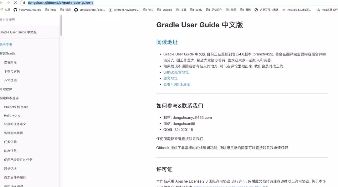338x187 pixels.
Task: Open the emilsjolander/Stic... GitHub bookmark
Action: coord(90,10)
